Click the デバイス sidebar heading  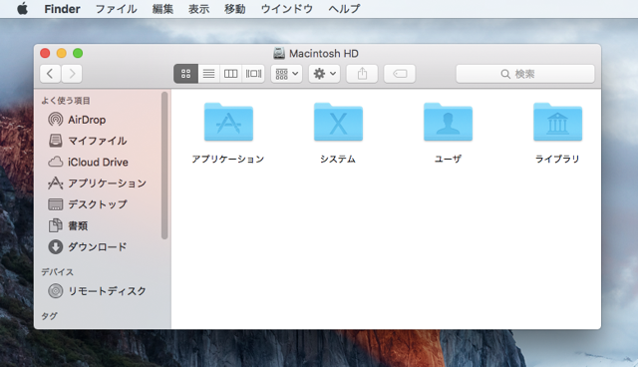[58, 272]
